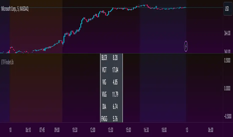Click the ETFFinderLib indicator label
Image resolution: width=233 pixels, height=137 pixels.
click(7, 62)
